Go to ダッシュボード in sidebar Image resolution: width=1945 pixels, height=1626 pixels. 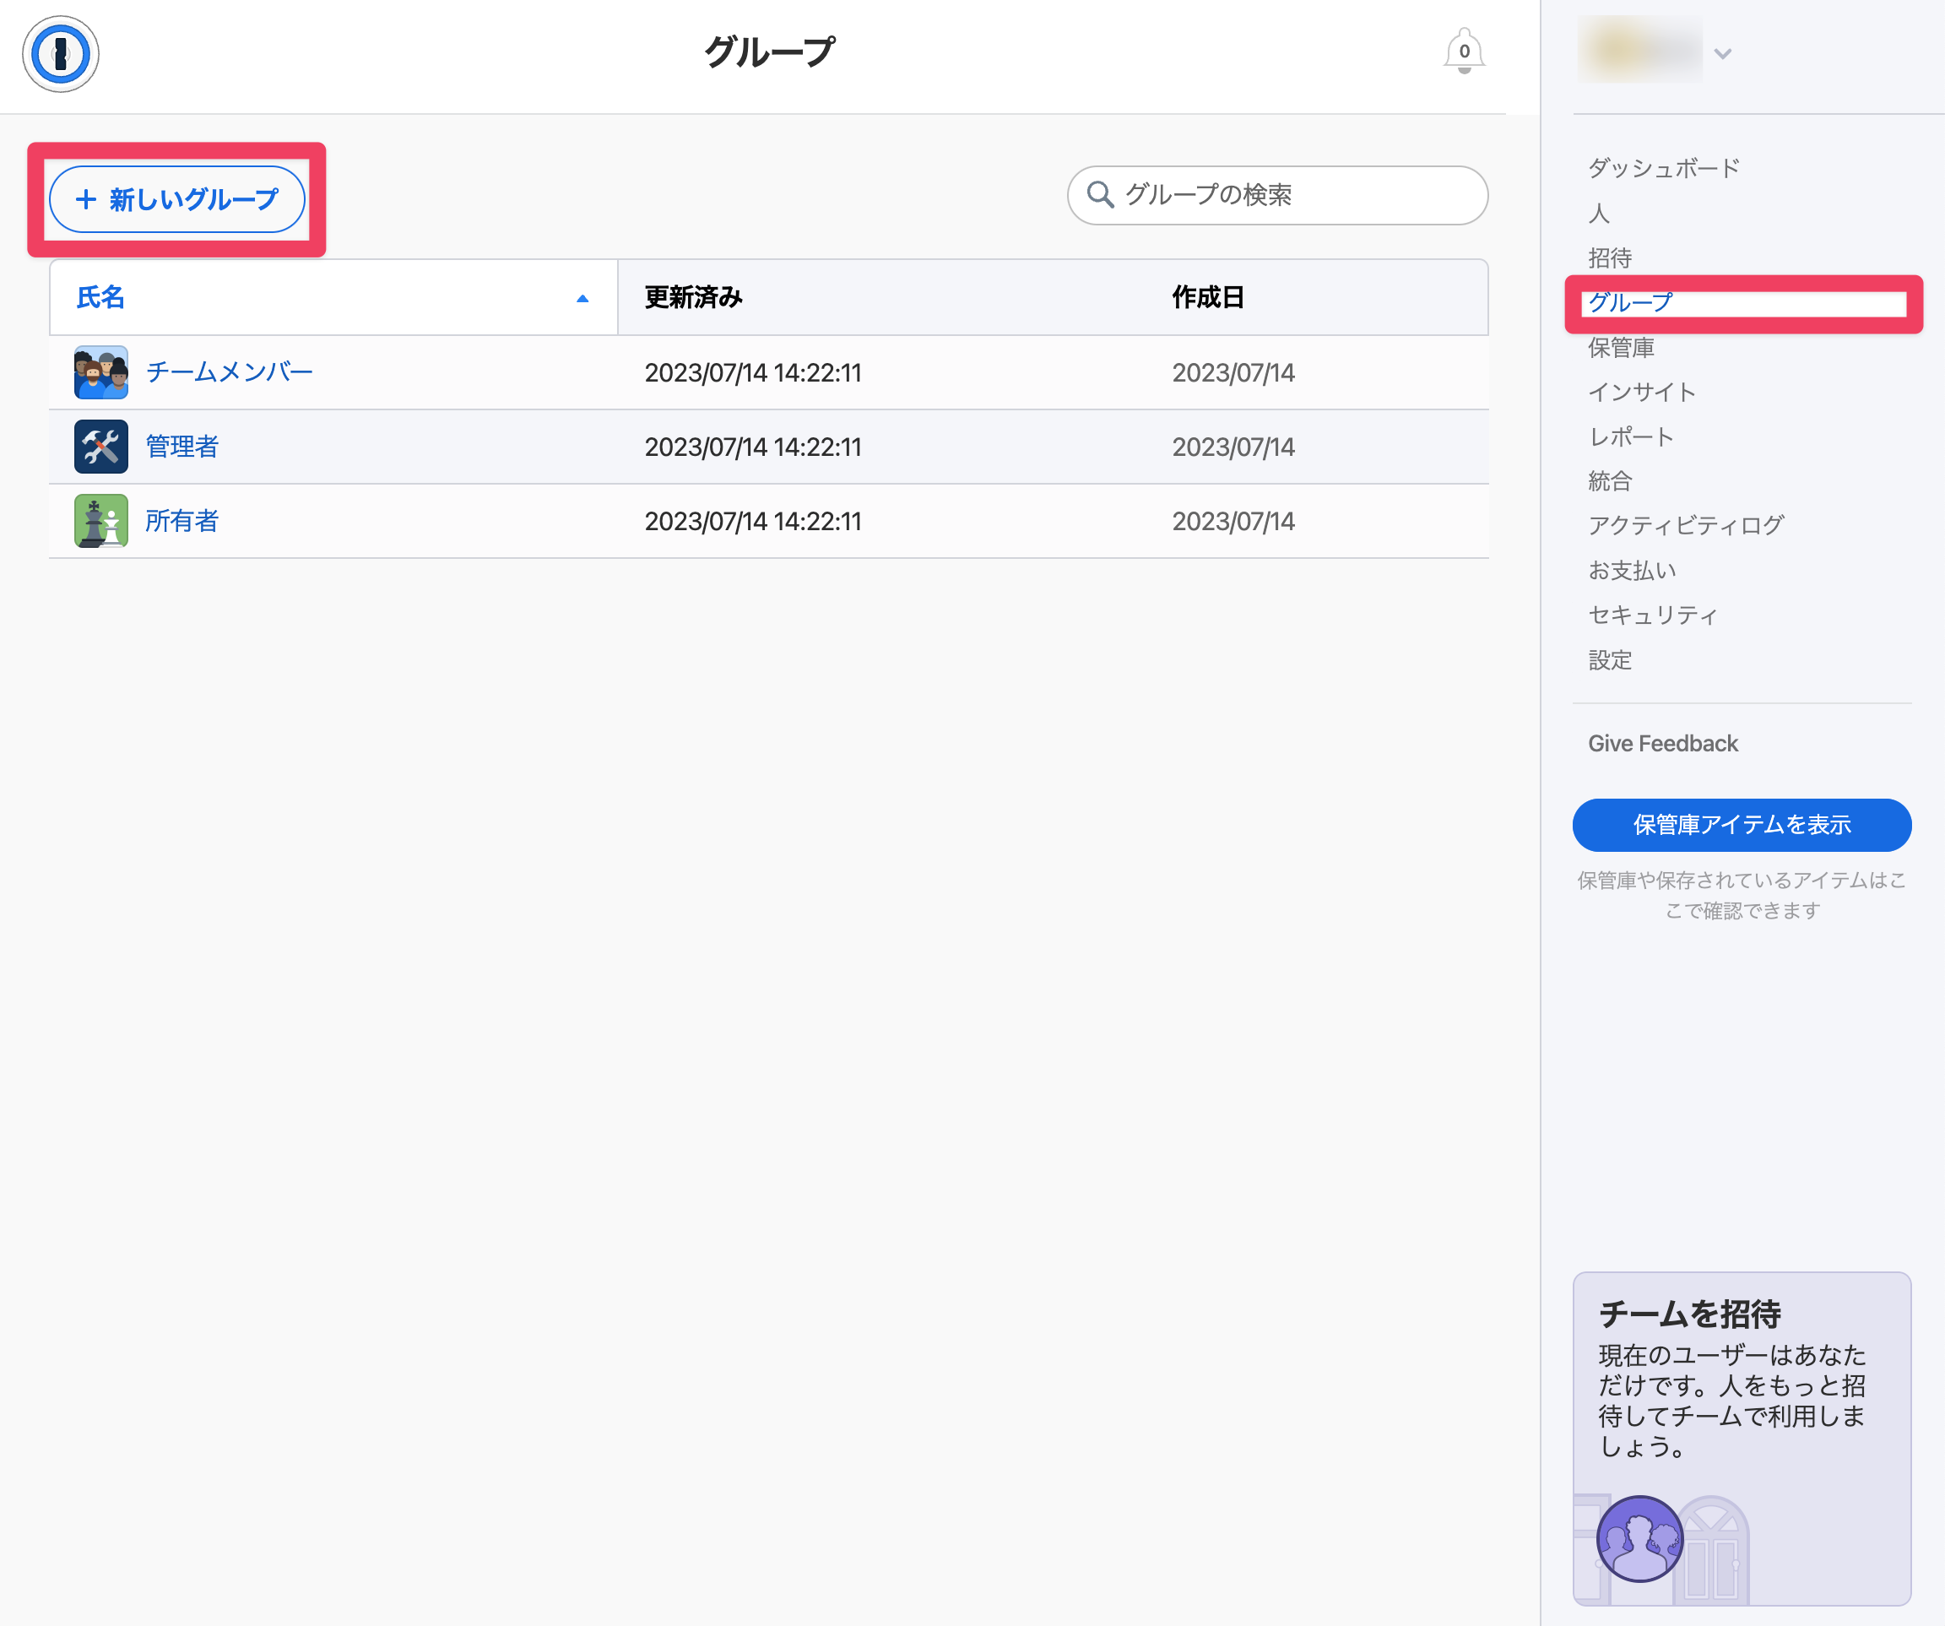pyautogui.click(x=1665, y=168)
